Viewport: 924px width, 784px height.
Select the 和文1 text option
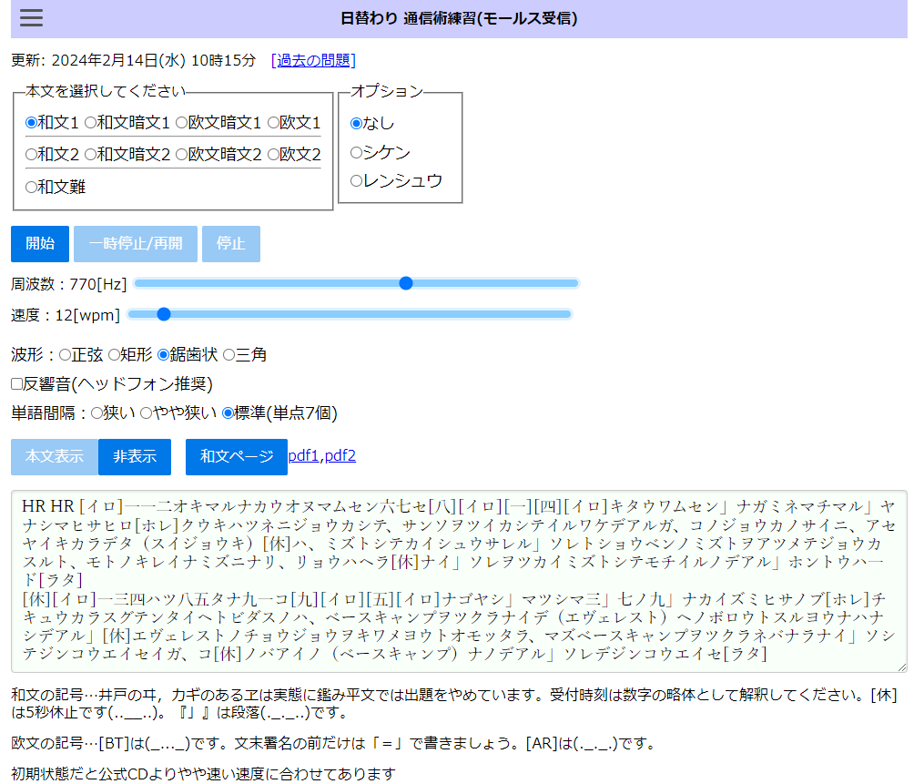coord(32,123)
